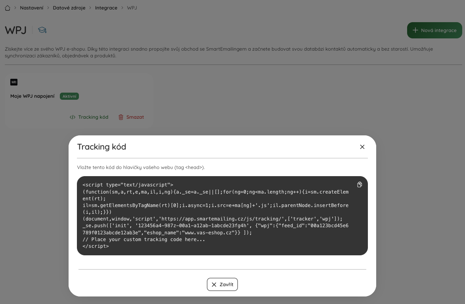Click the plus icon in Nová integrace
The height and width of the screenshot is (304, 465).
pos(415,30)
